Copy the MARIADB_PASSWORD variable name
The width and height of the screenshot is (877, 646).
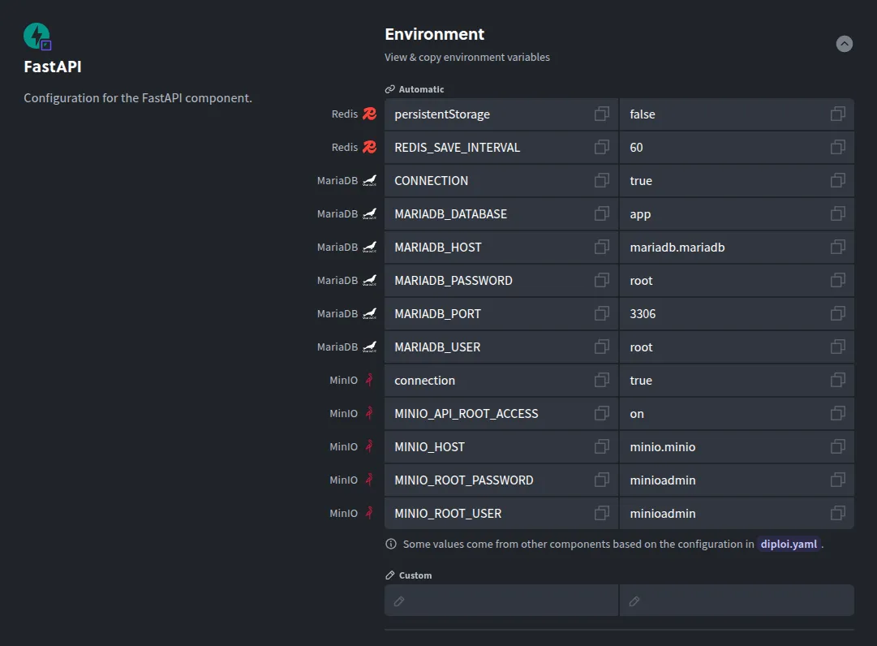pyautogui.click(x=601, y=280)
